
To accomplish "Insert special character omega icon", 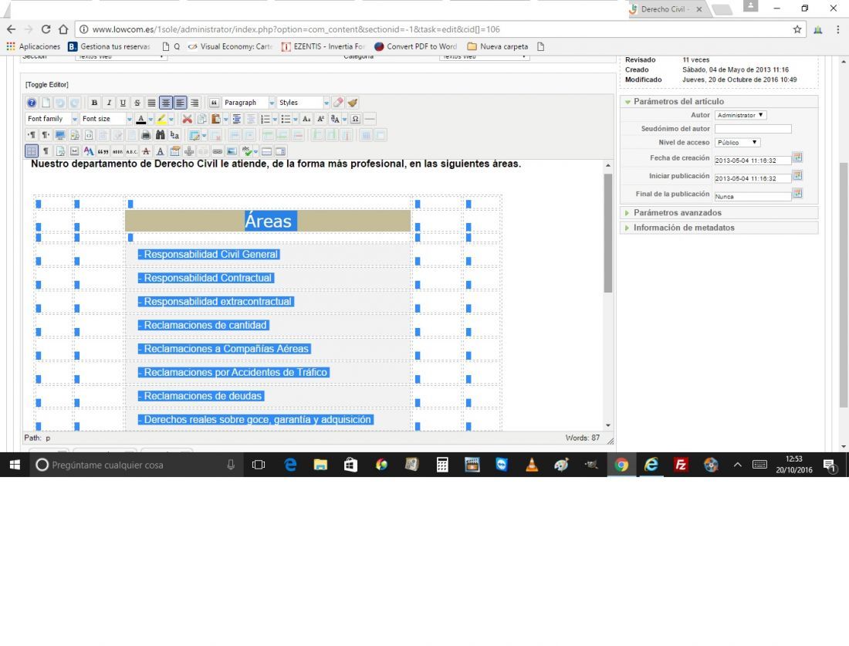I will point(355,119).
